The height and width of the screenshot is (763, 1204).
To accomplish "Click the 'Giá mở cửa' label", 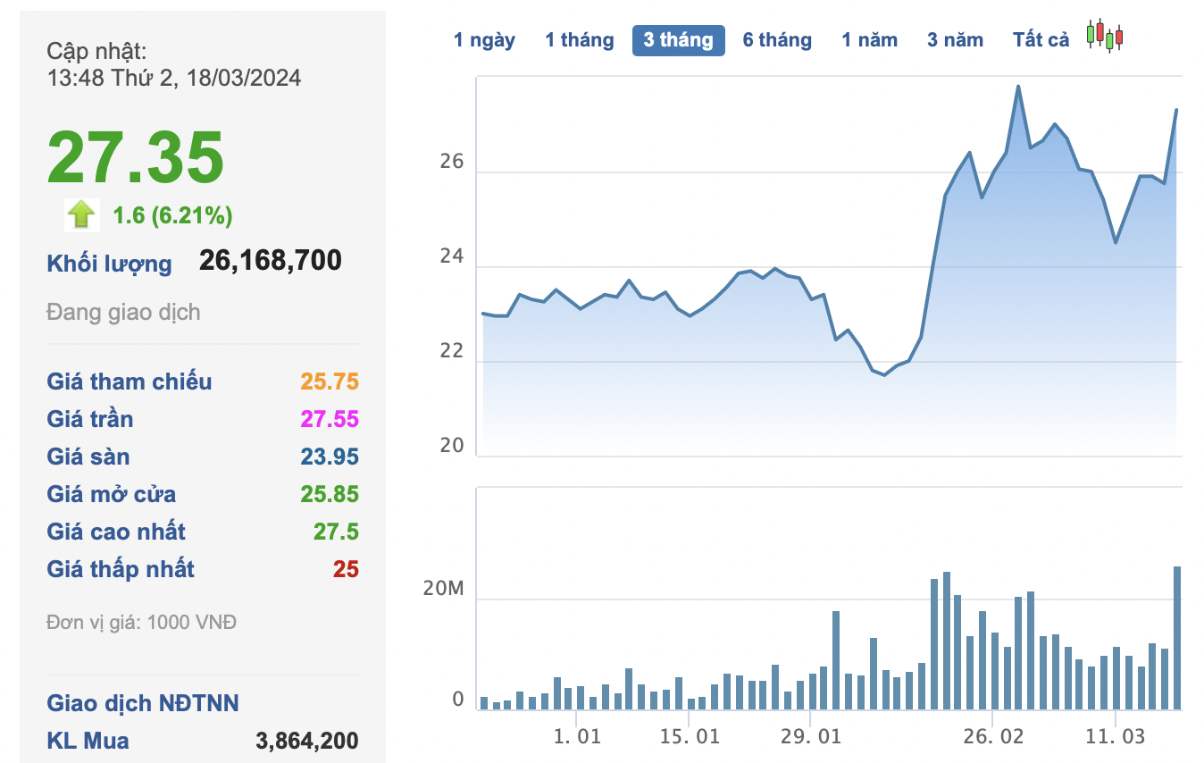I will (x=112, y=494).
